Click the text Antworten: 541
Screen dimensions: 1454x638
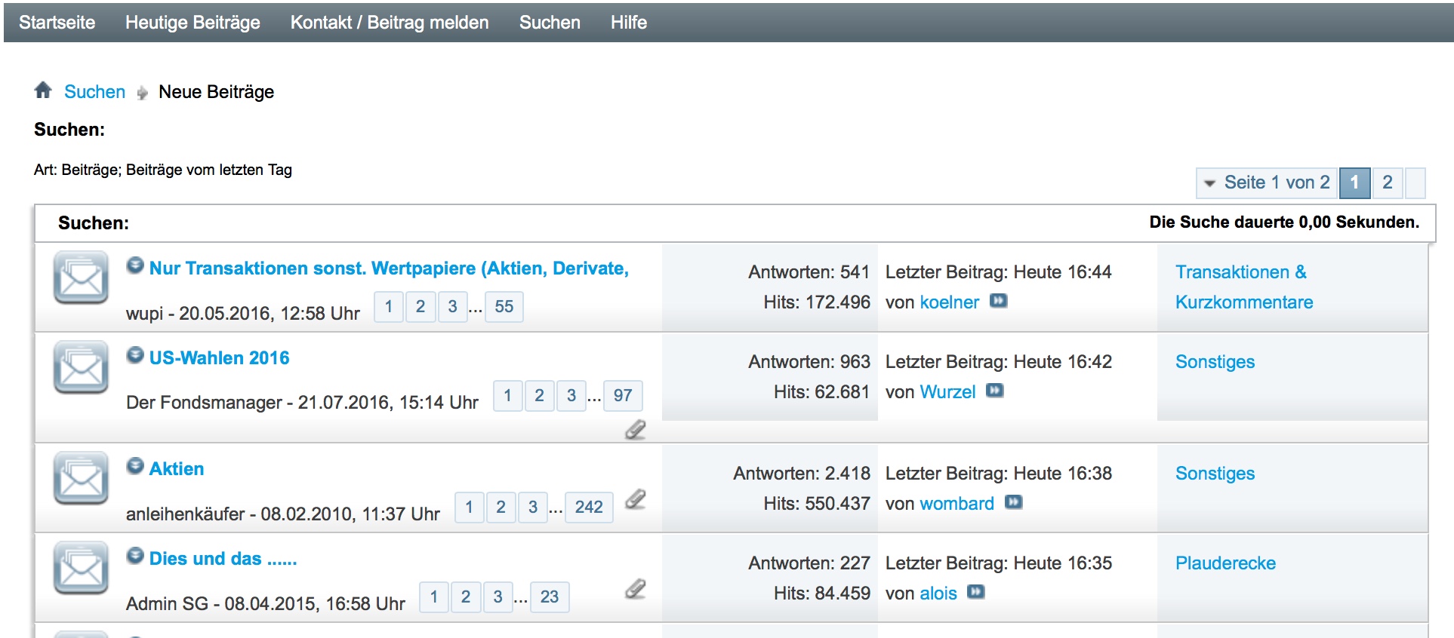click(x=809, y=272)
